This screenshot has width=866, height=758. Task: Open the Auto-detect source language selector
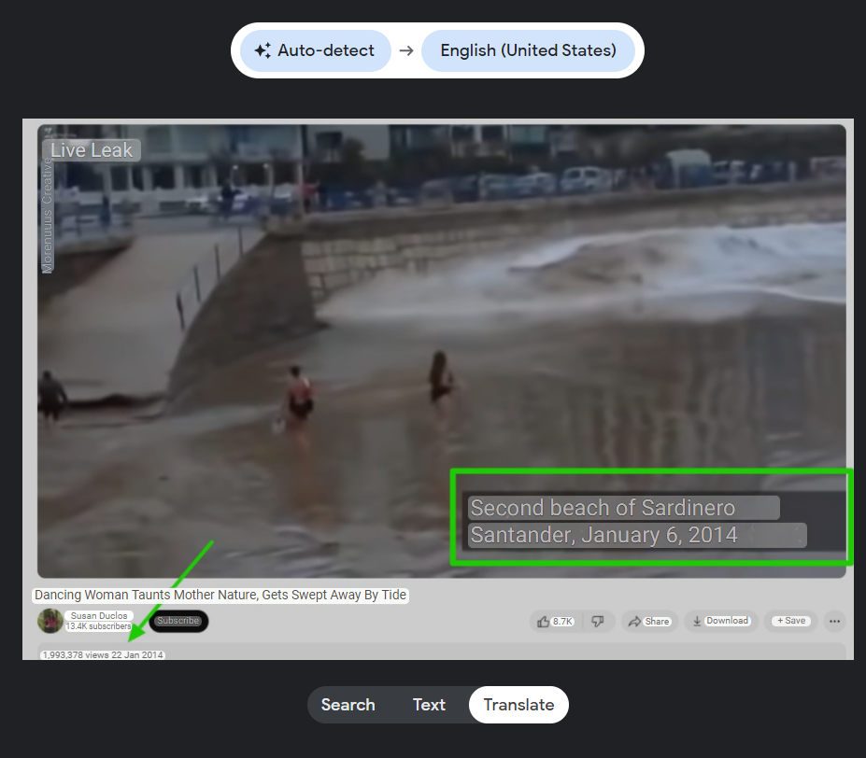click(x=316, y=50)
